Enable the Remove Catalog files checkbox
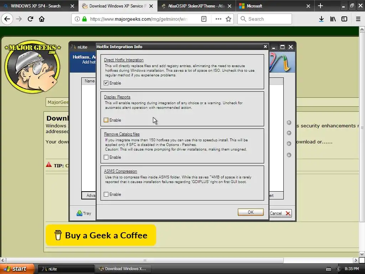 pos(106,157)
